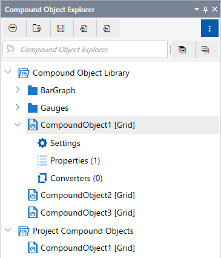Click the export compound object icon
Viewport: 221px width, 258px height.
coord(107,28)
